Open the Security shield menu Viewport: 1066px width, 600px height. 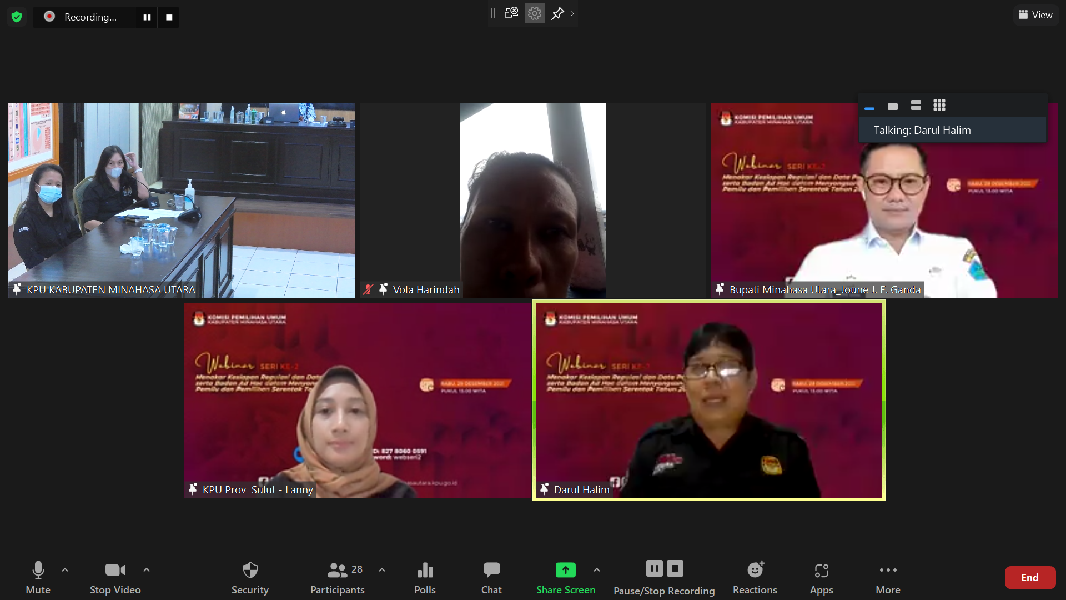pyautogui.click(x=250, y=578)
